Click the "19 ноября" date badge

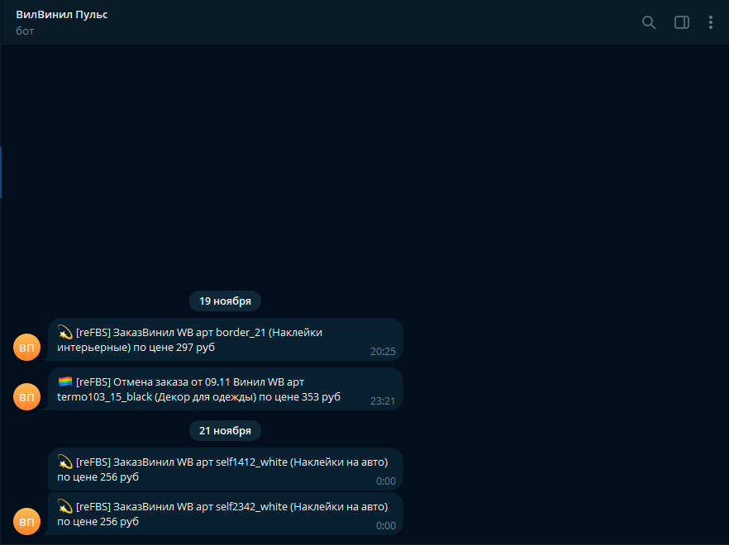click(x=225, y=301)
